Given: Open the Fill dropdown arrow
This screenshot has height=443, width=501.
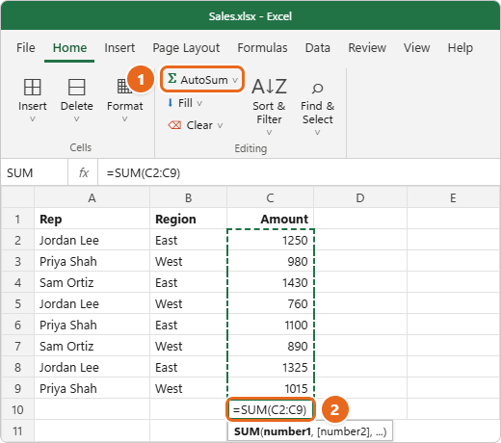Looking at the screenshot, I should pos(199,103).
